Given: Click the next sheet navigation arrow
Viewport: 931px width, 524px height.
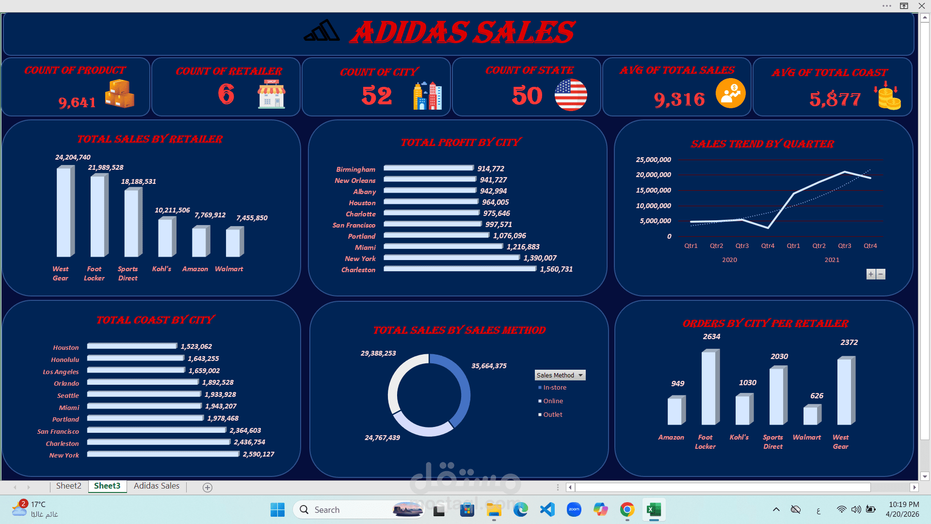Looking at the screenshot, I should [29, 487].
